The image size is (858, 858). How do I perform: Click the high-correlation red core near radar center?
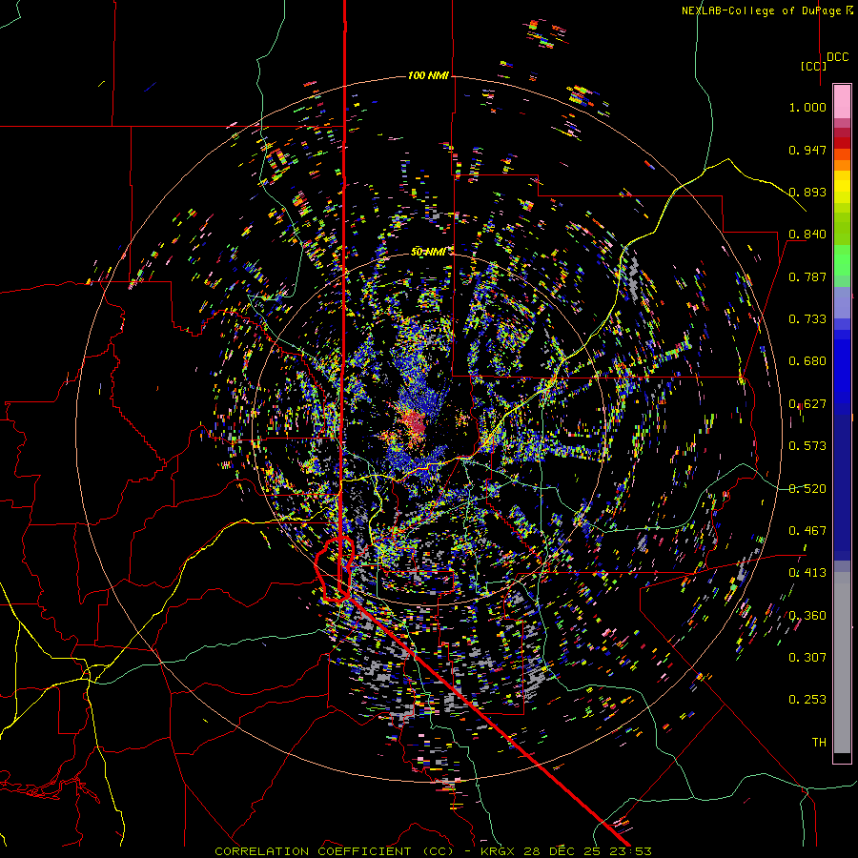pyautogui.click(x=414, y=422)
